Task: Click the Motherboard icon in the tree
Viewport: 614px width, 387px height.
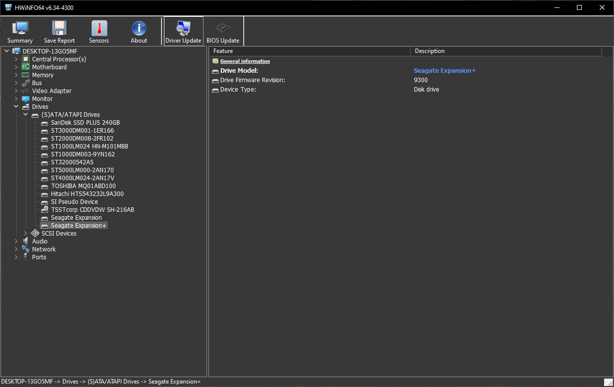Action: point(26,67)
